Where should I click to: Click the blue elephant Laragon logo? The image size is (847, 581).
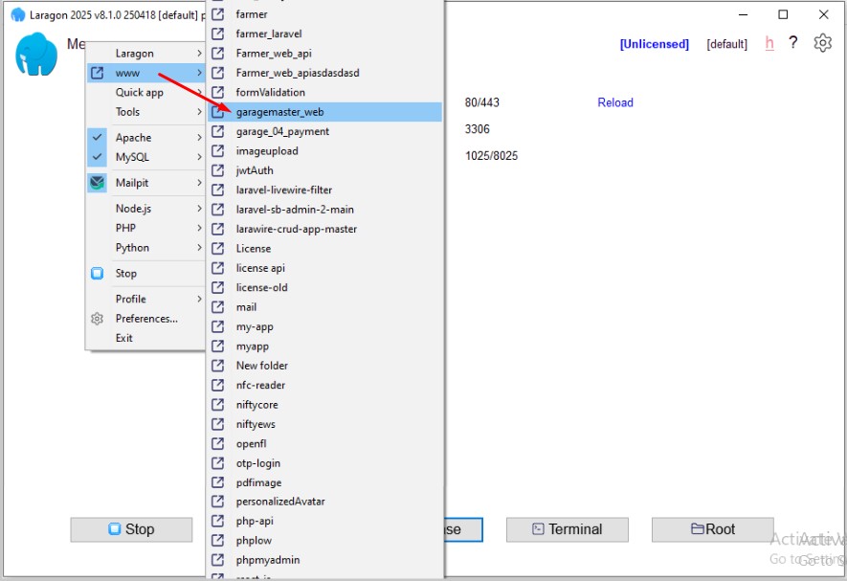point(36,54)
